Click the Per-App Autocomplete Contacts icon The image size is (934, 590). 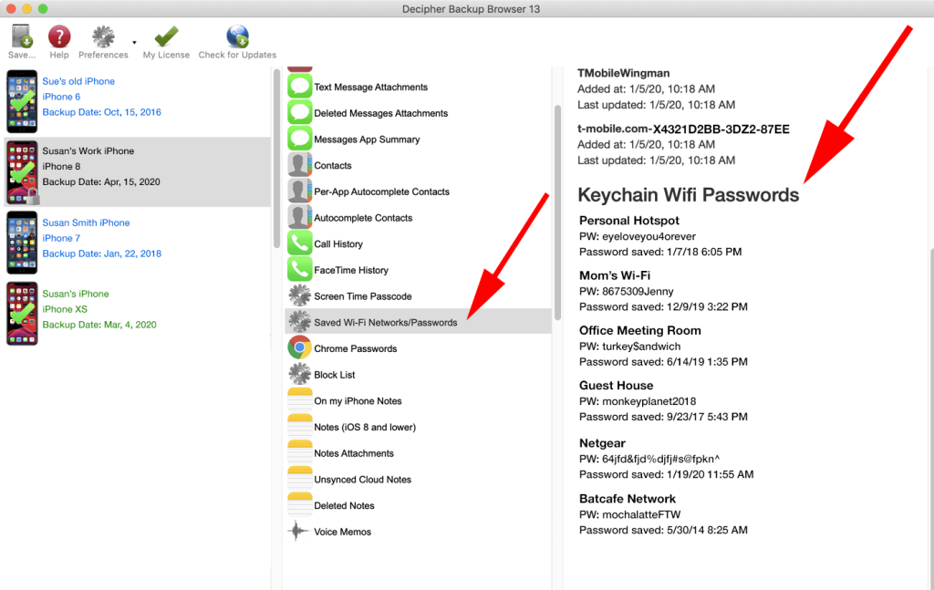pos(299,191)
